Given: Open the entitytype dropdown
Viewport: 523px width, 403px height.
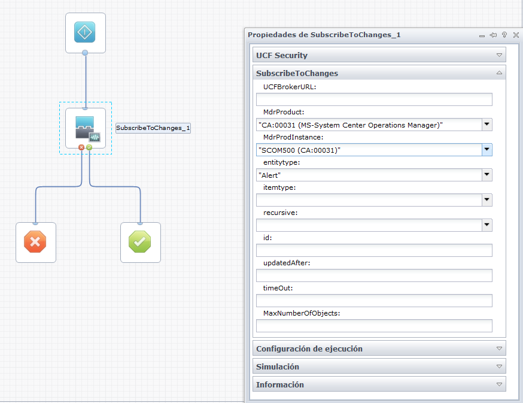Looking at the screenshot, I should tap(487, 175).
